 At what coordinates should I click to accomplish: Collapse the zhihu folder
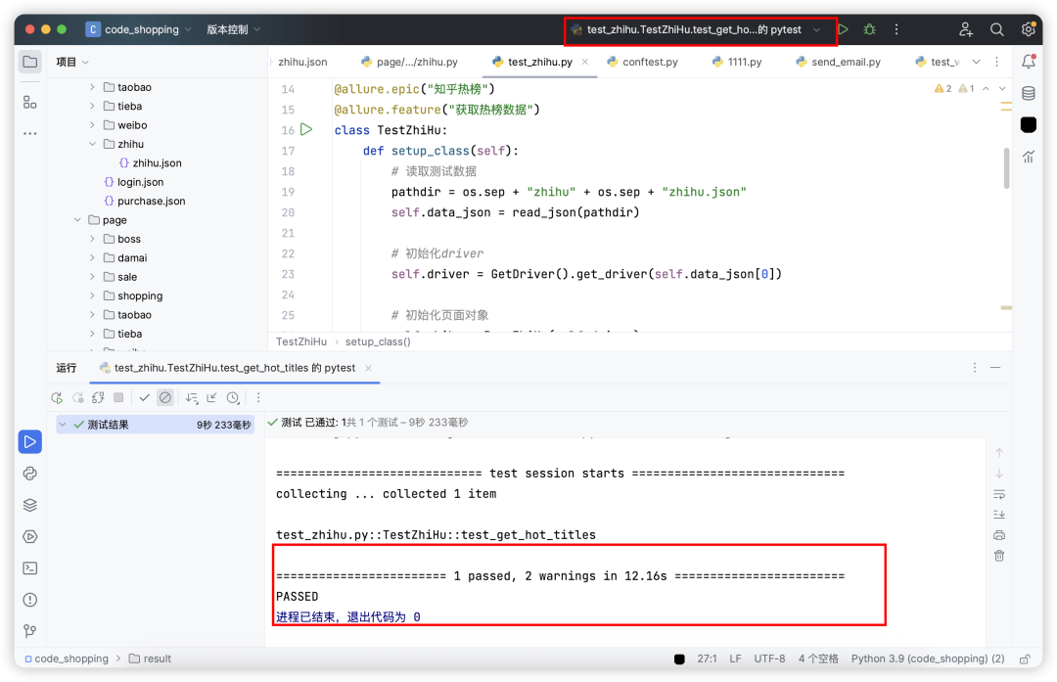pyautogui.click(x=92, y=144)
